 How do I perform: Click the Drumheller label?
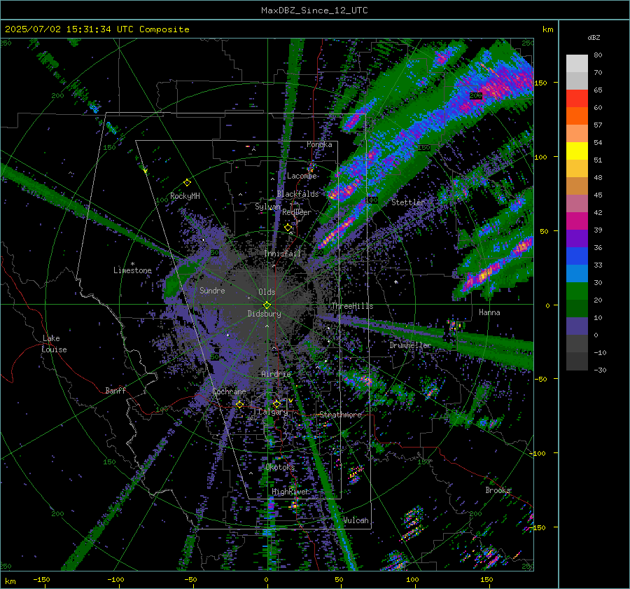tap(409, 345)
